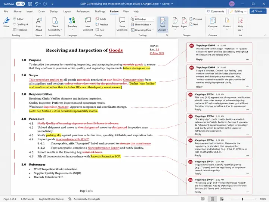The width and height of the screenshot is (269, 202).
Task: Switch to the References tab
Action: 83,11
